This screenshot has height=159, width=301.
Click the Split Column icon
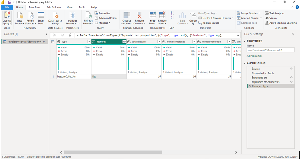183,15
